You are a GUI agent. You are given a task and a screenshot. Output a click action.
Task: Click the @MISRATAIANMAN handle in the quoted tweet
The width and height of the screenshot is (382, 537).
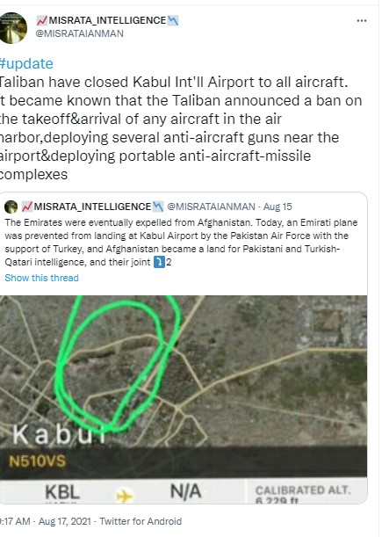point(211,207)
